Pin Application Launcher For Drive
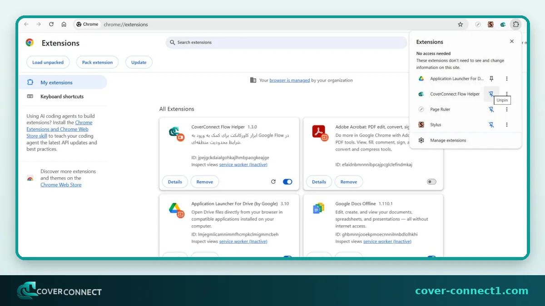 491,78
